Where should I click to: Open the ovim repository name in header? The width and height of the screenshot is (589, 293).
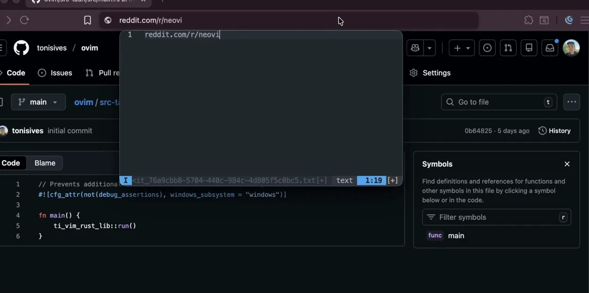tap(89, 48)
